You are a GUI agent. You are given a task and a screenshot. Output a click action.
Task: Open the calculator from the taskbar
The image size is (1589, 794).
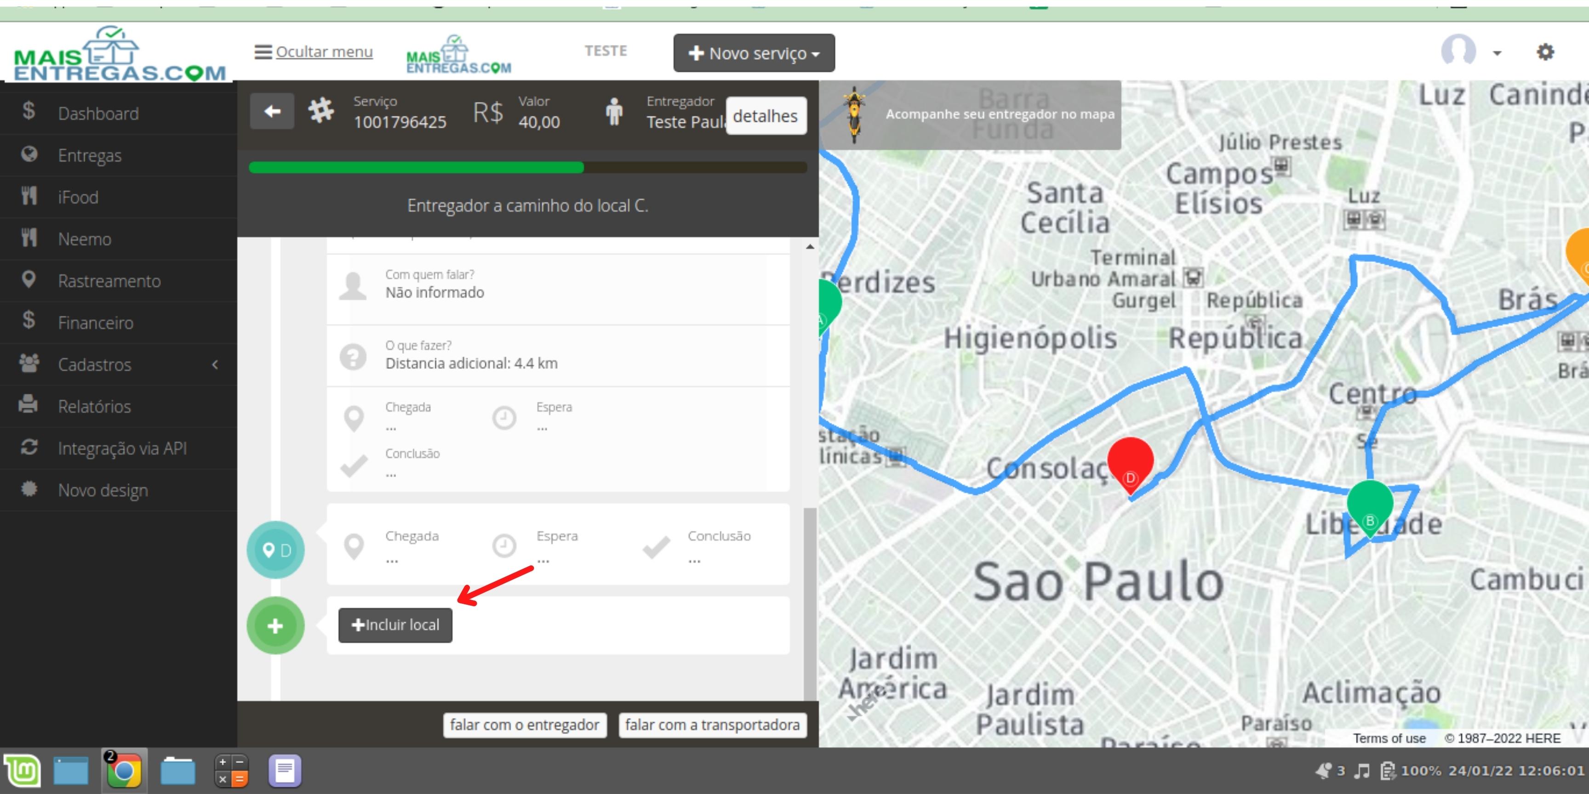click(x=231, y=771)
